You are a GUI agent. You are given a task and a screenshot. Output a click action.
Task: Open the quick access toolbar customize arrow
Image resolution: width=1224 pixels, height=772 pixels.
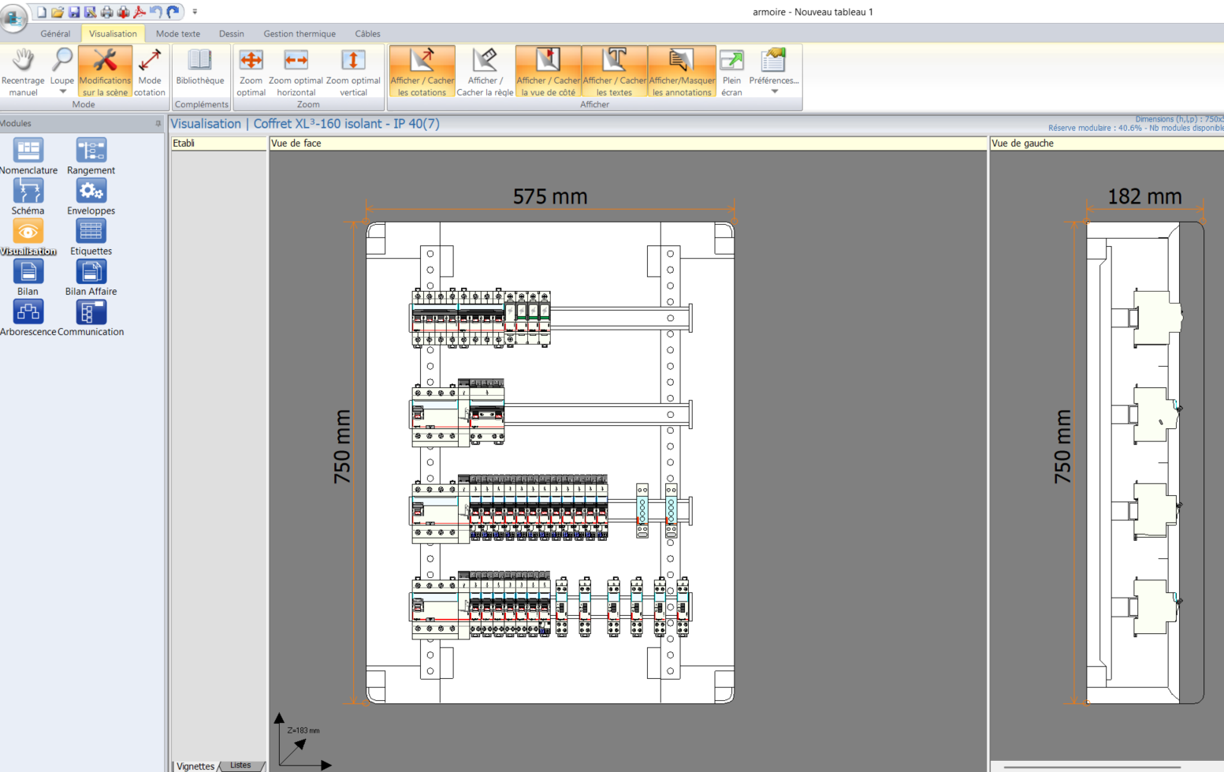195,12
